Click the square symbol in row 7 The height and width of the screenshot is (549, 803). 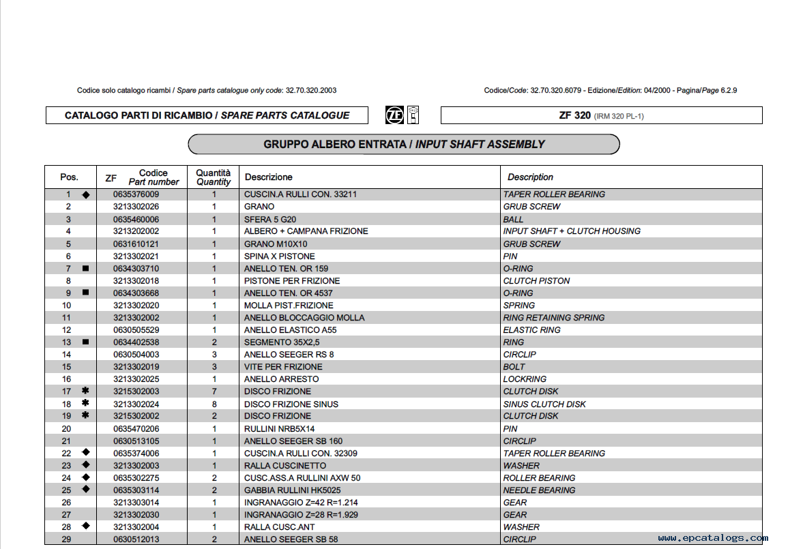click(x=85, y=268)
